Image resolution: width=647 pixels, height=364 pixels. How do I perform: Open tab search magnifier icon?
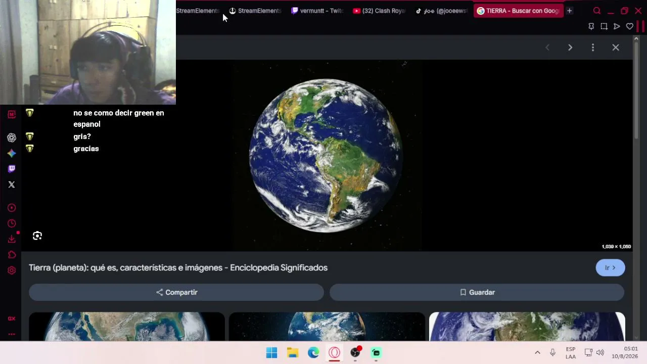coord(597,11)
